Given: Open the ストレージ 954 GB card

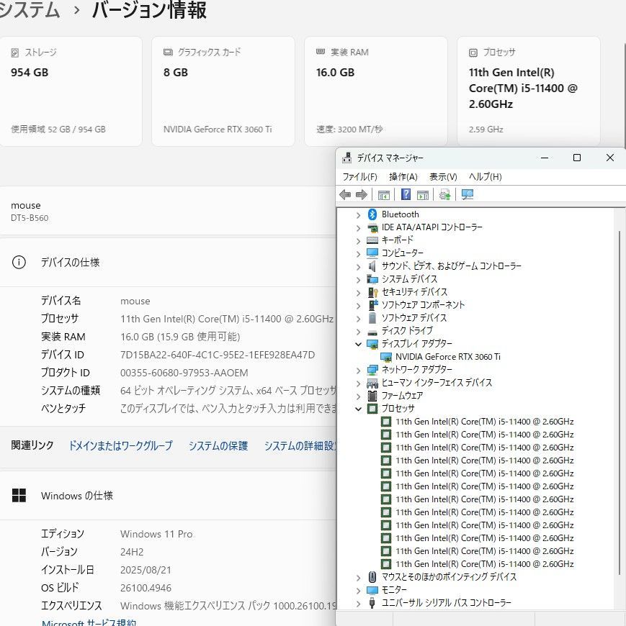Looking at the screenshot, I should coord(71,91).
